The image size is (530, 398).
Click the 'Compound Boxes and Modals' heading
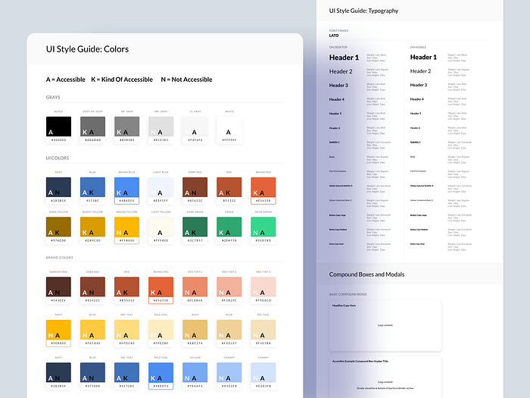point(366,274)
